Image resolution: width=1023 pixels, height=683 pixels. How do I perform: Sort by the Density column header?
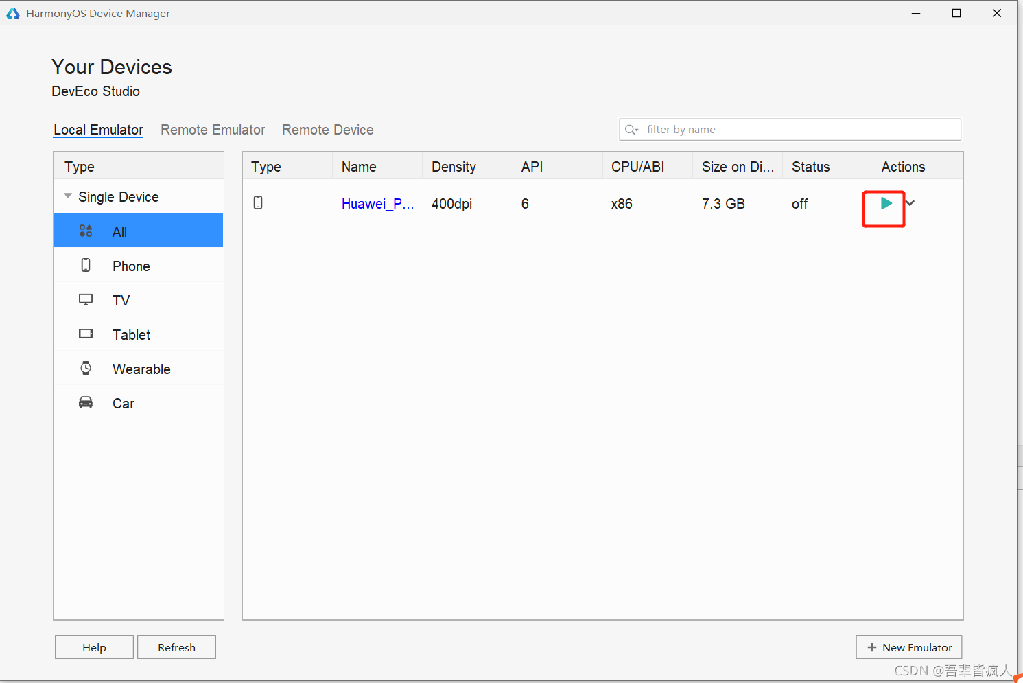coord(467,167)
